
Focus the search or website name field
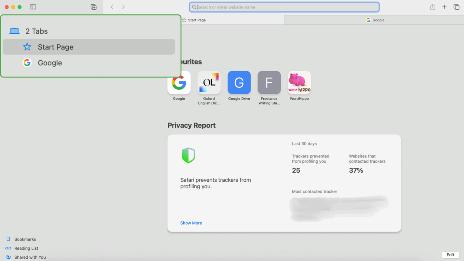[284, 7]
